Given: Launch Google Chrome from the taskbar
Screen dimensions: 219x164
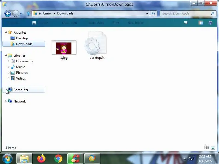Looking at the screenshot, I should 58,159.
